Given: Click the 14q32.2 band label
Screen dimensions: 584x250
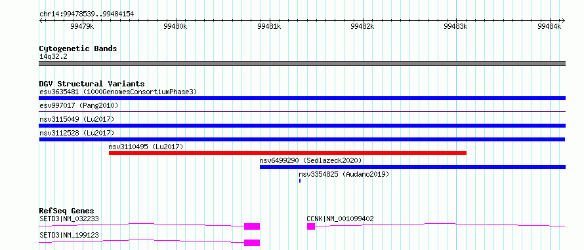Looking at the screenshot, I should pyautogui.click(x=53, y=56).
